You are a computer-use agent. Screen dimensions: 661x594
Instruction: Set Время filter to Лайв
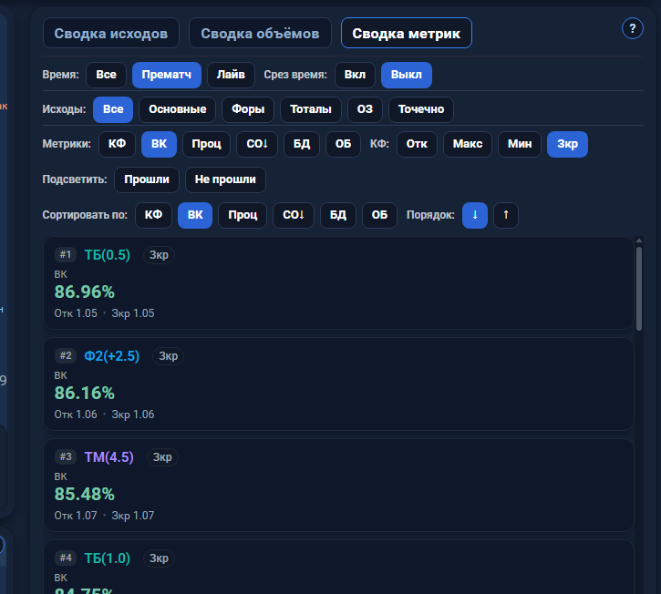pyautogui.click(x=231, y=75)
